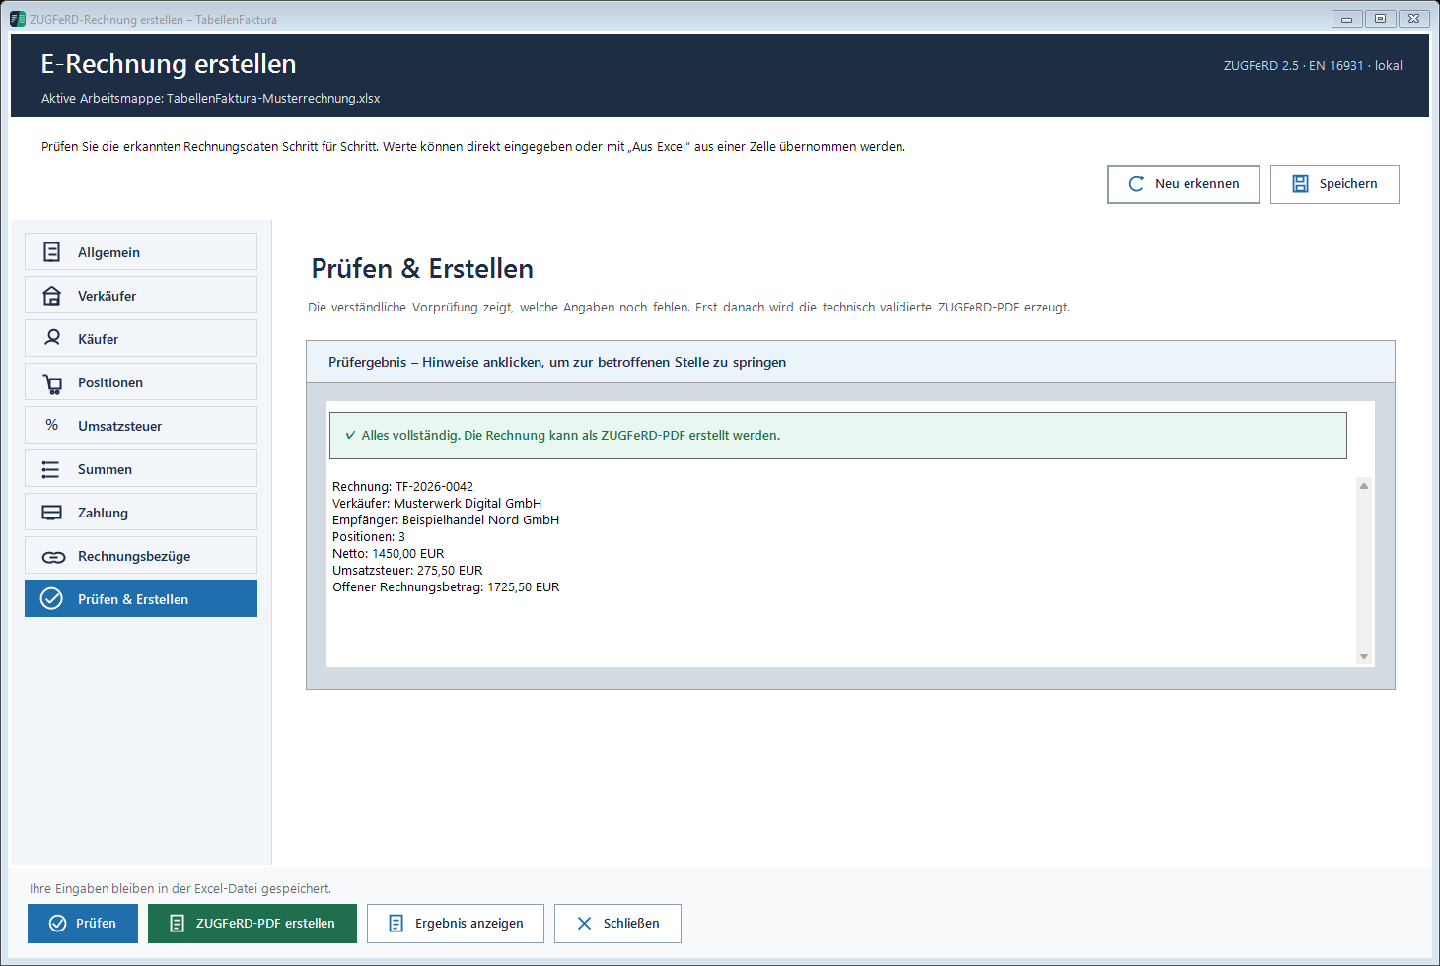Click the Prüfen & Erstellen checkmark icon
Viewport: 1440px width, 966px height.
click(51, 598)
